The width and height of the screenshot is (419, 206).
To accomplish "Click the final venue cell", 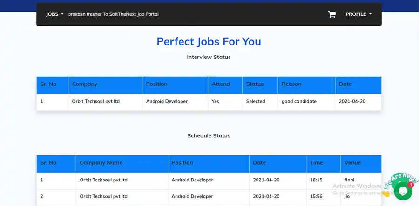I will pos(349,180).
